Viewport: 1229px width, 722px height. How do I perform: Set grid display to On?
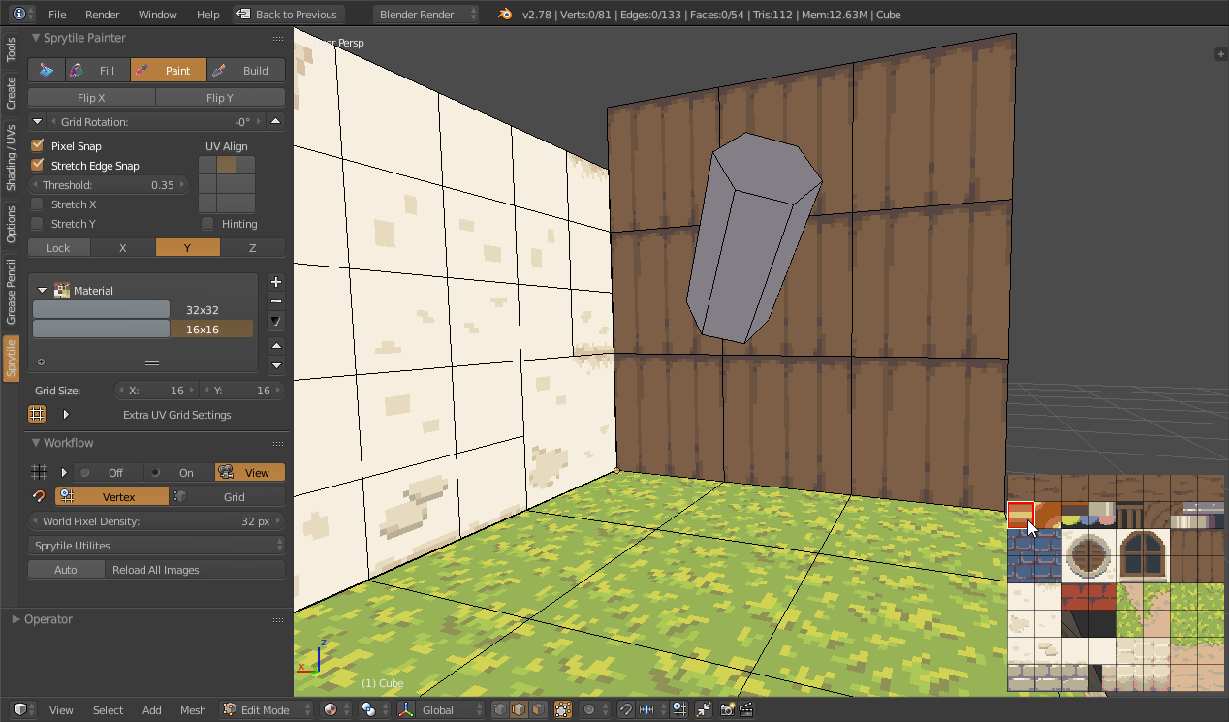tap(179, 472)
